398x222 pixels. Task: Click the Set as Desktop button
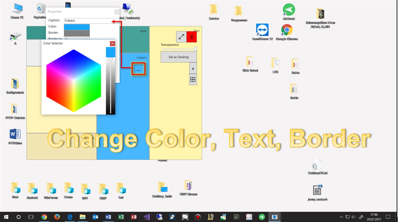179,57
